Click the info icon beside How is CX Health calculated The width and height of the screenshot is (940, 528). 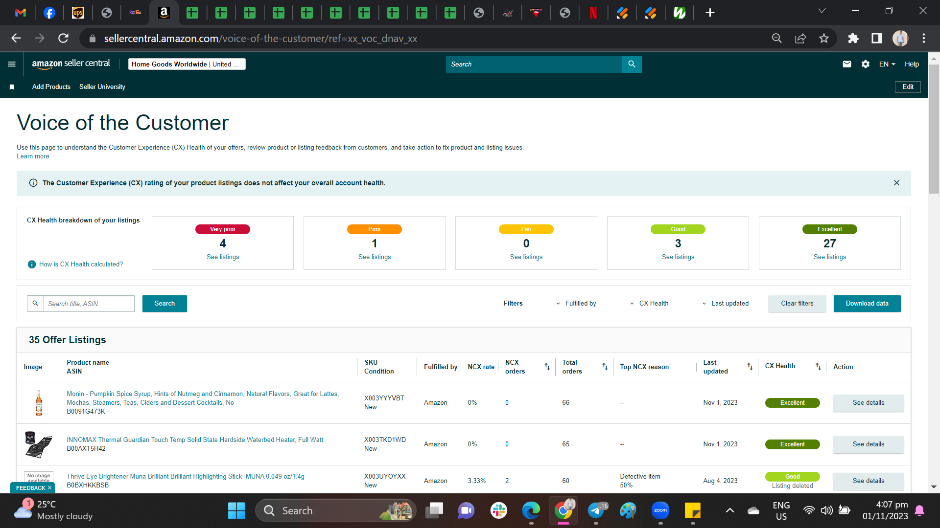(x=32, y=264)
